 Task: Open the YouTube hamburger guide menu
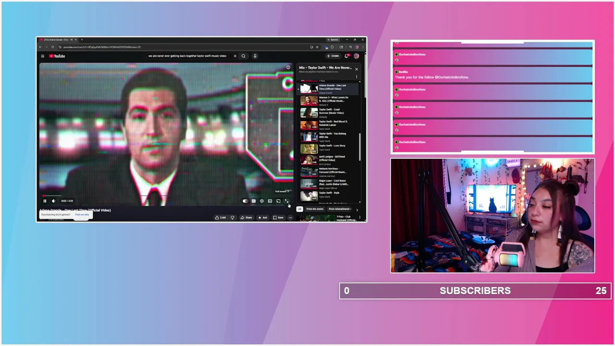click(42, 56)
